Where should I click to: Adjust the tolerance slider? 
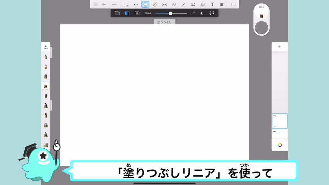click(x=170, y=13)
